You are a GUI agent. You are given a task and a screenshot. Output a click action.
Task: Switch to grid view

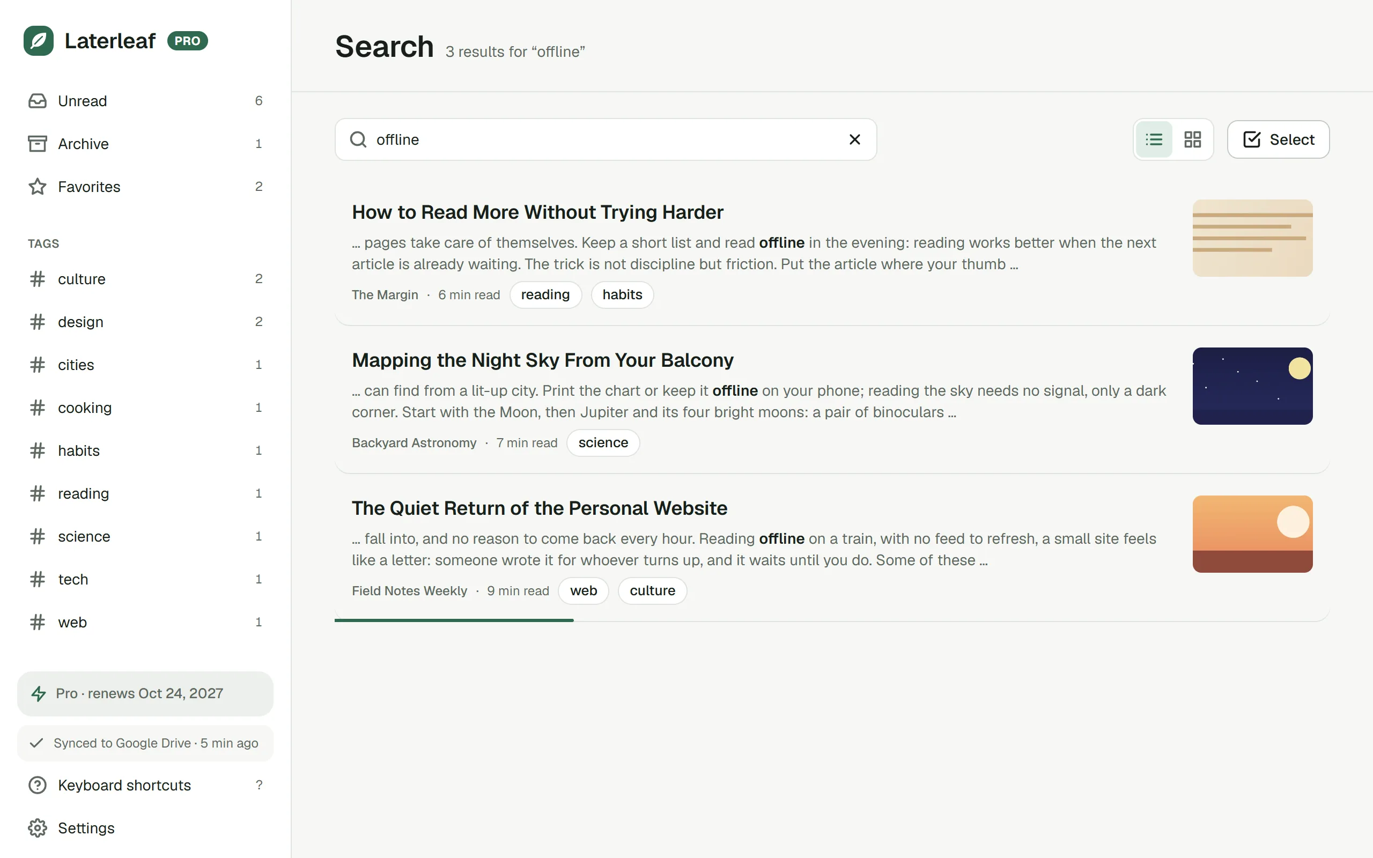click(x=1193, y=139)
